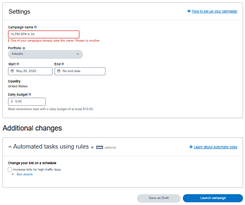This screenshot has width=245, height=205.
Task: Open How to set up your campaign link
Action: point(215,11)
